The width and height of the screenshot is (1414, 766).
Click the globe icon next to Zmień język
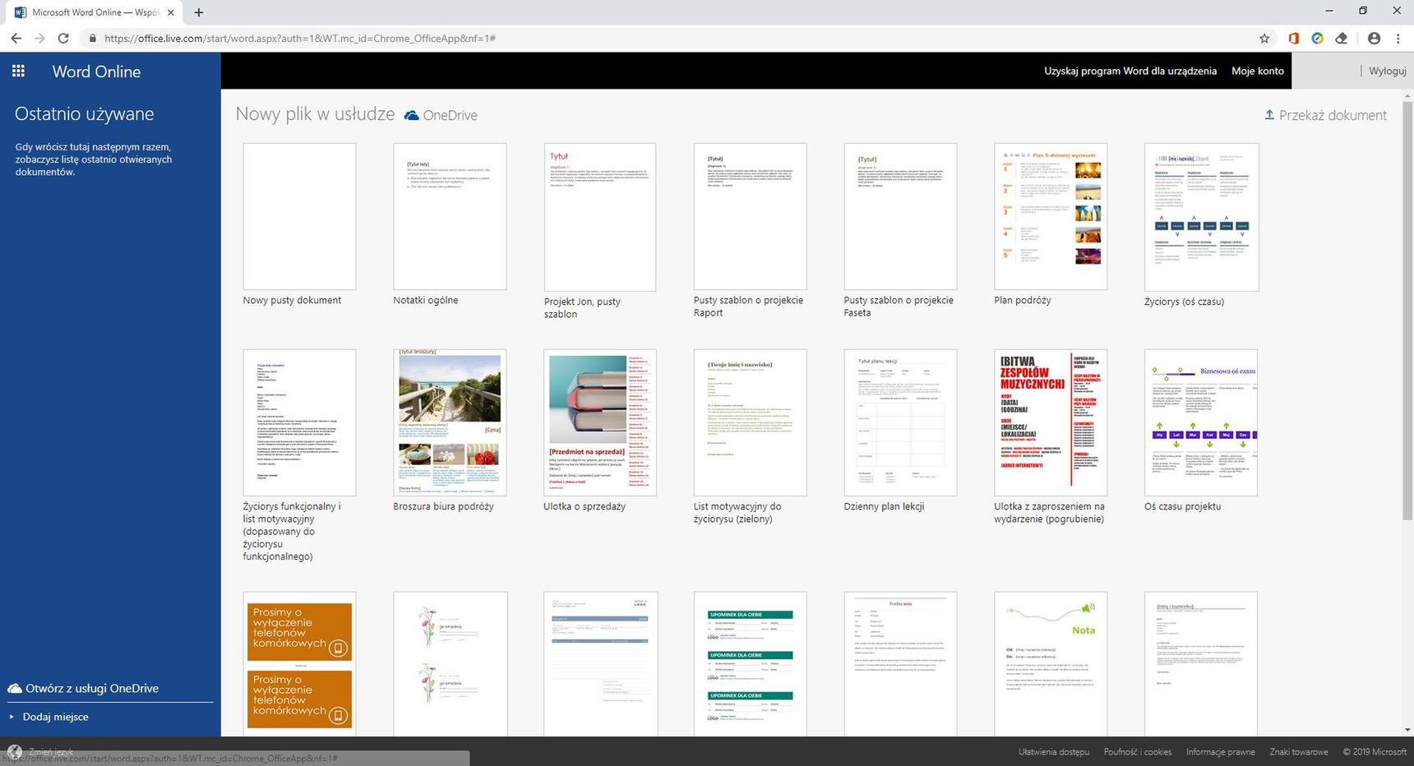[14, 752]
